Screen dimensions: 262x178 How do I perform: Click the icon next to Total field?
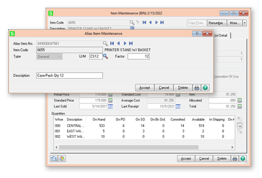tap(240, 106)
